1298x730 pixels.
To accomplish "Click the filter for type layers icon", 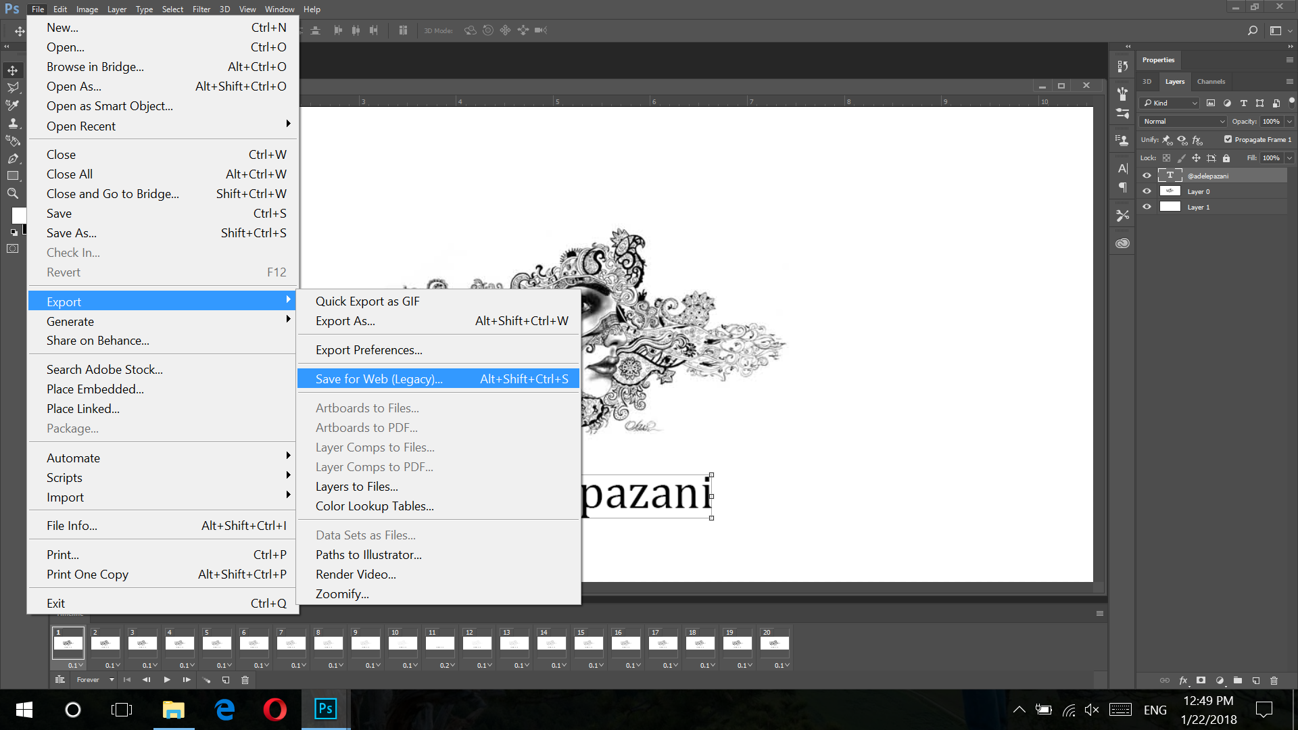I will coord(1244,103).
